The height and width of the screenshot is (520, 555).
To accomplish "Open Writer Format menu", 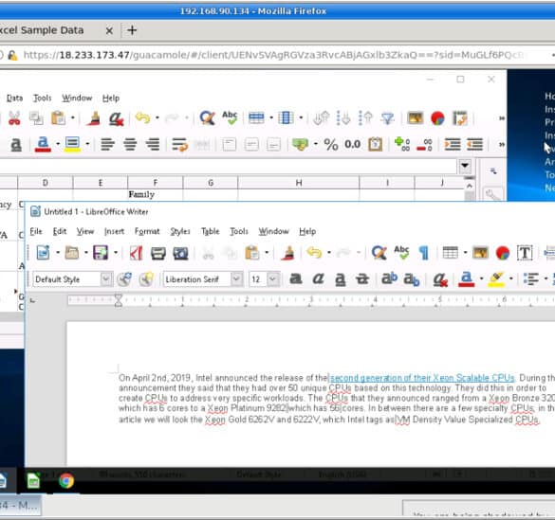I will pyautogui.click(x=147, y=231).
